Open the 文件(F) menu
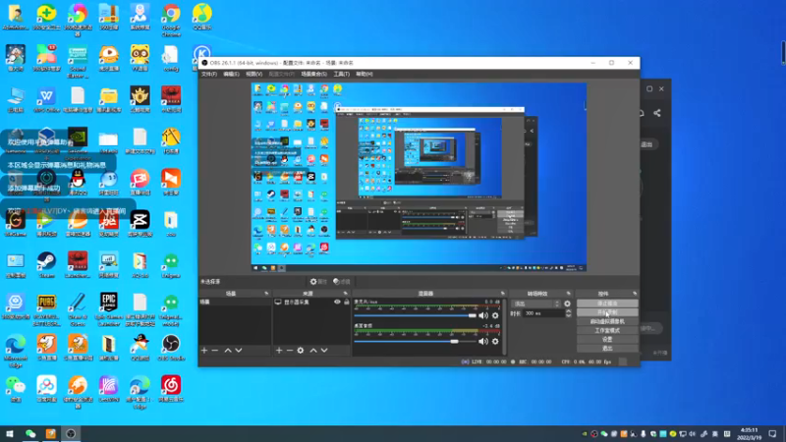The width and height of the screenshot is (786, 442). click(209, 75)
